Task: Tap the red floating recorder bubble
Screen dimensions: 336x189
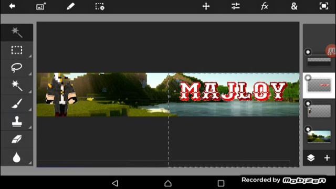Action: pyautogui.click(x=331, y=51)
